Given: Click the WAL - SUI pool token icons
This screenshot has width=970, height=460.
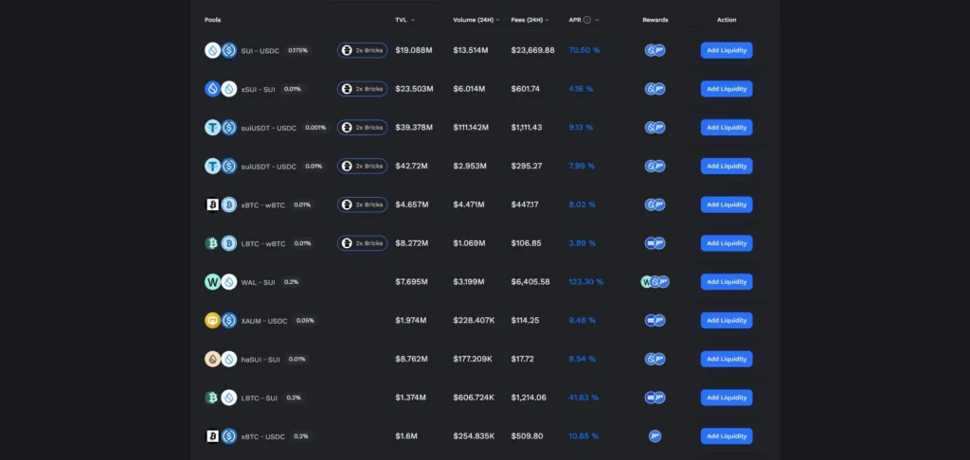Looking at the screenshot, I should click(221, 282).
